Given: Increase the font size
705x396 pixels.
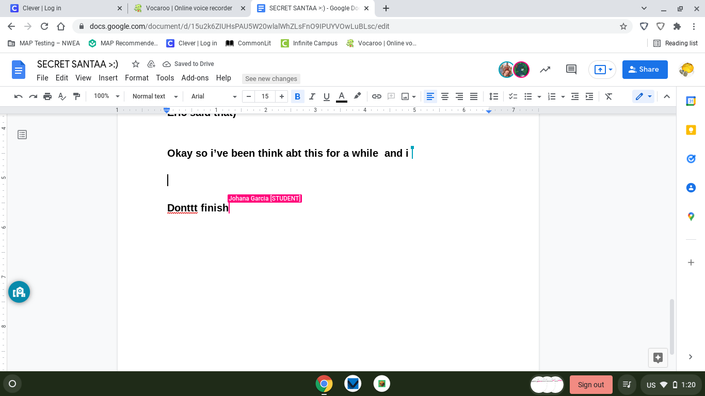Looking at the screenshot, I should point(282,96).
